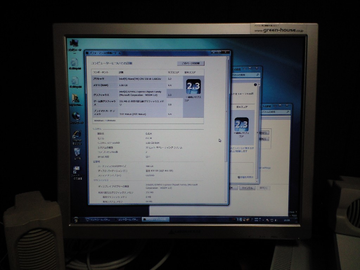The width and height of the screenshot is (360, 270).
Task: Click the コンポーネント column header
Action: tap(101, 72)
